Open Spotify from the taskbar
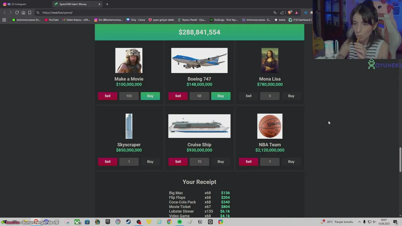The width and height of the screenshot is (402, 226). click(x=179, y=222)
